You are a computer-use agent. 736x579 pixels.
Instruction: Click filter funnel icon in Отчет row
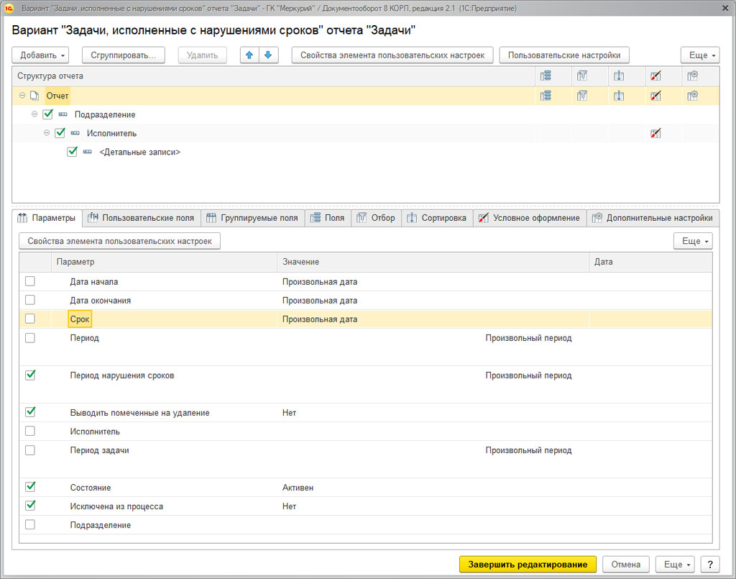click(581, 96)
